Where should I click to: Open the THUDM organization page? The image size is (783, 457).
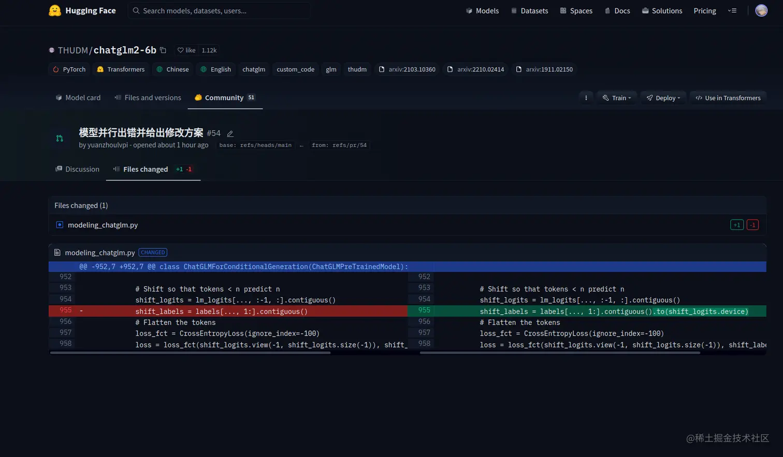(73, 50)
